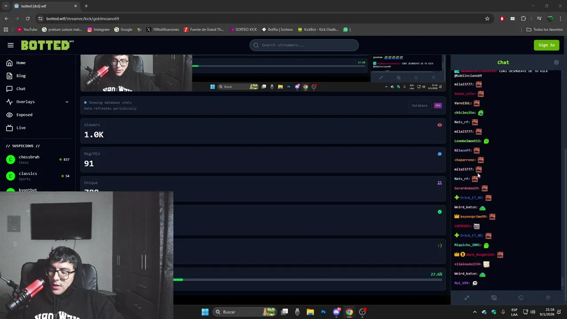Open Photoshop from the taskbar
Image resolution: width=567 pixels, height=319 pixels.
point(323,312)
